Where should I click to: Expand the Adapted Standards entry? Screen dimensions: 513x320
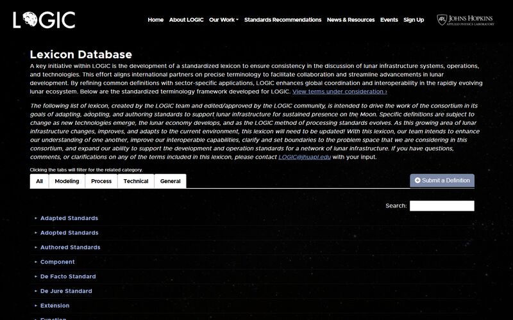click(69, 218)
